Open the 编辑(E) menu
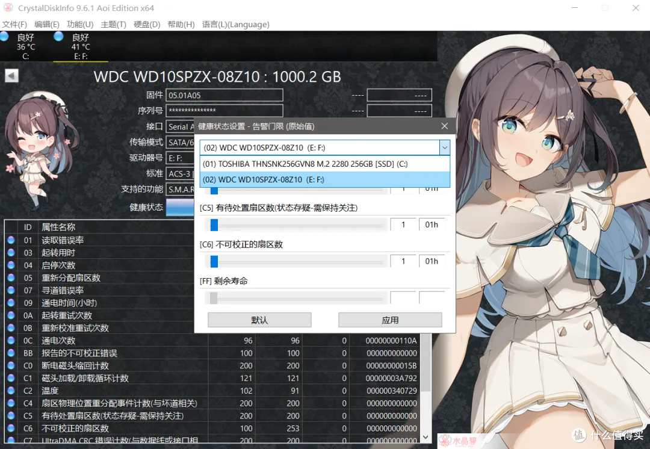The height and width of the screenshot is (449, 650). [x=47, y=25]
